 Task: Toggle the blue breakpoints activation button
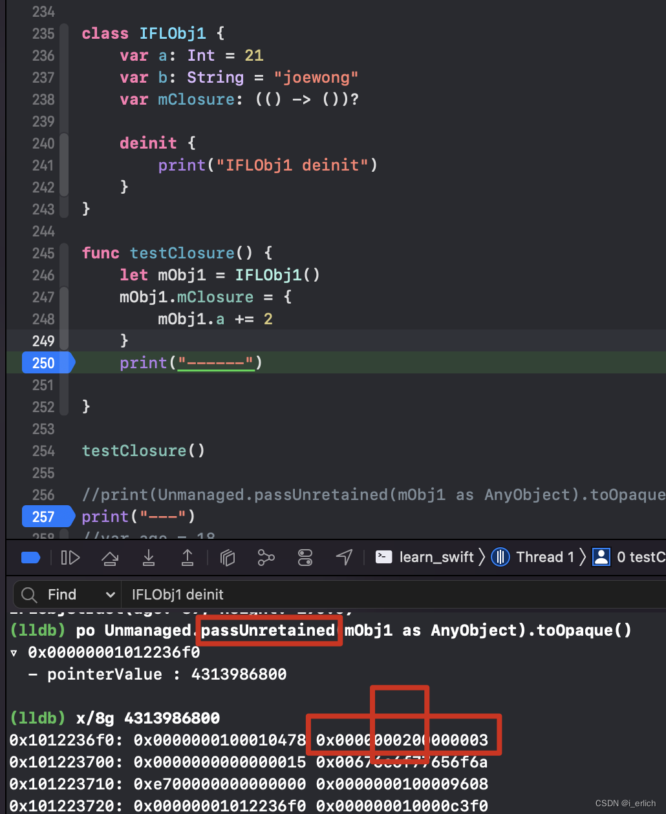pos(30,557)
